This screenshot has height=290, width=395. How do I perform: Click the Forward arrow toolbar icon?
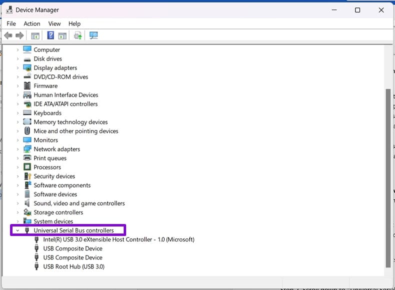[x=20, y=35]
